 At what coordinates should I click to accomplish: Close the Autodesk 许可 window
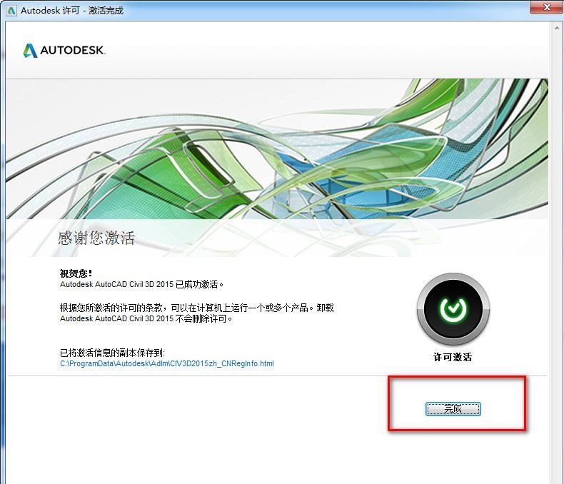(x=546, y=7)
